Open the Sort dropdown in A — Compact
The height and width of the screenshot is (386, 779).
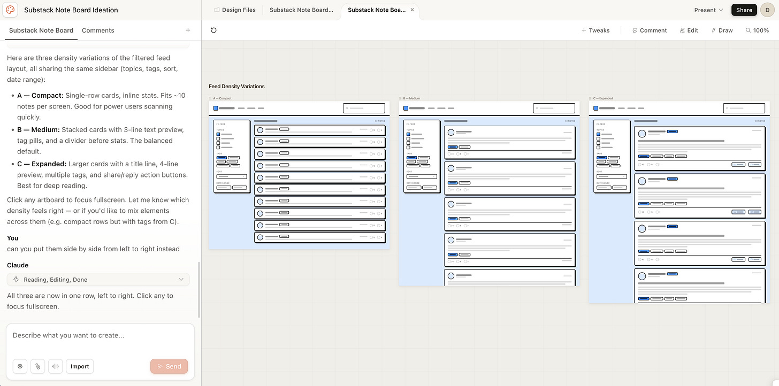click(232, 176)
